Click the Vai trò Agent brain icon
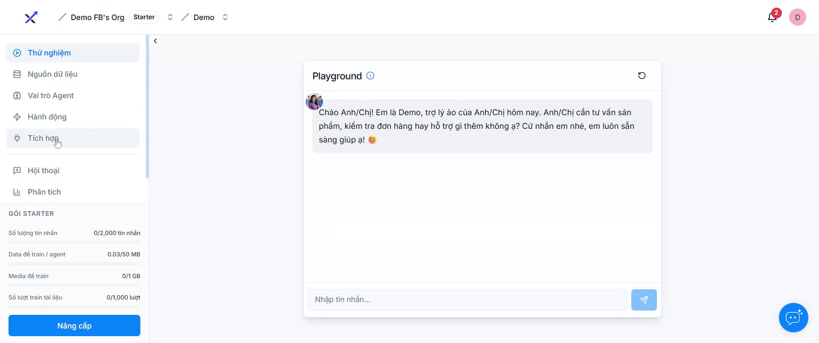This screenshot has height=343, width=819. pyautogui.click(x=17, y=96)
